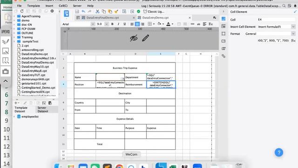Click the notification bell icon
The image size is (298, 168).
click(x=295, y=6)
